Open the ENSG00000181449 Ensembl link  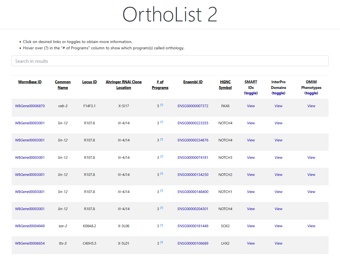tap(193, 226)
